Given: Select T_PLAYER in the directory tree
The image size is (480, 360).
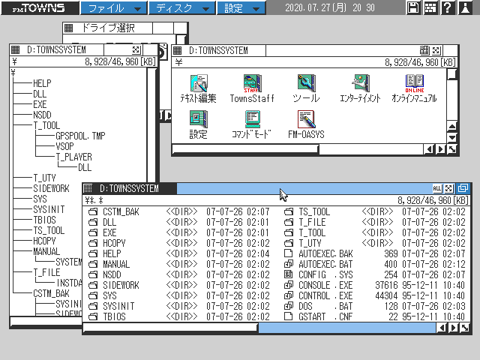Looking at the screenshot, I should click(74, 157).
